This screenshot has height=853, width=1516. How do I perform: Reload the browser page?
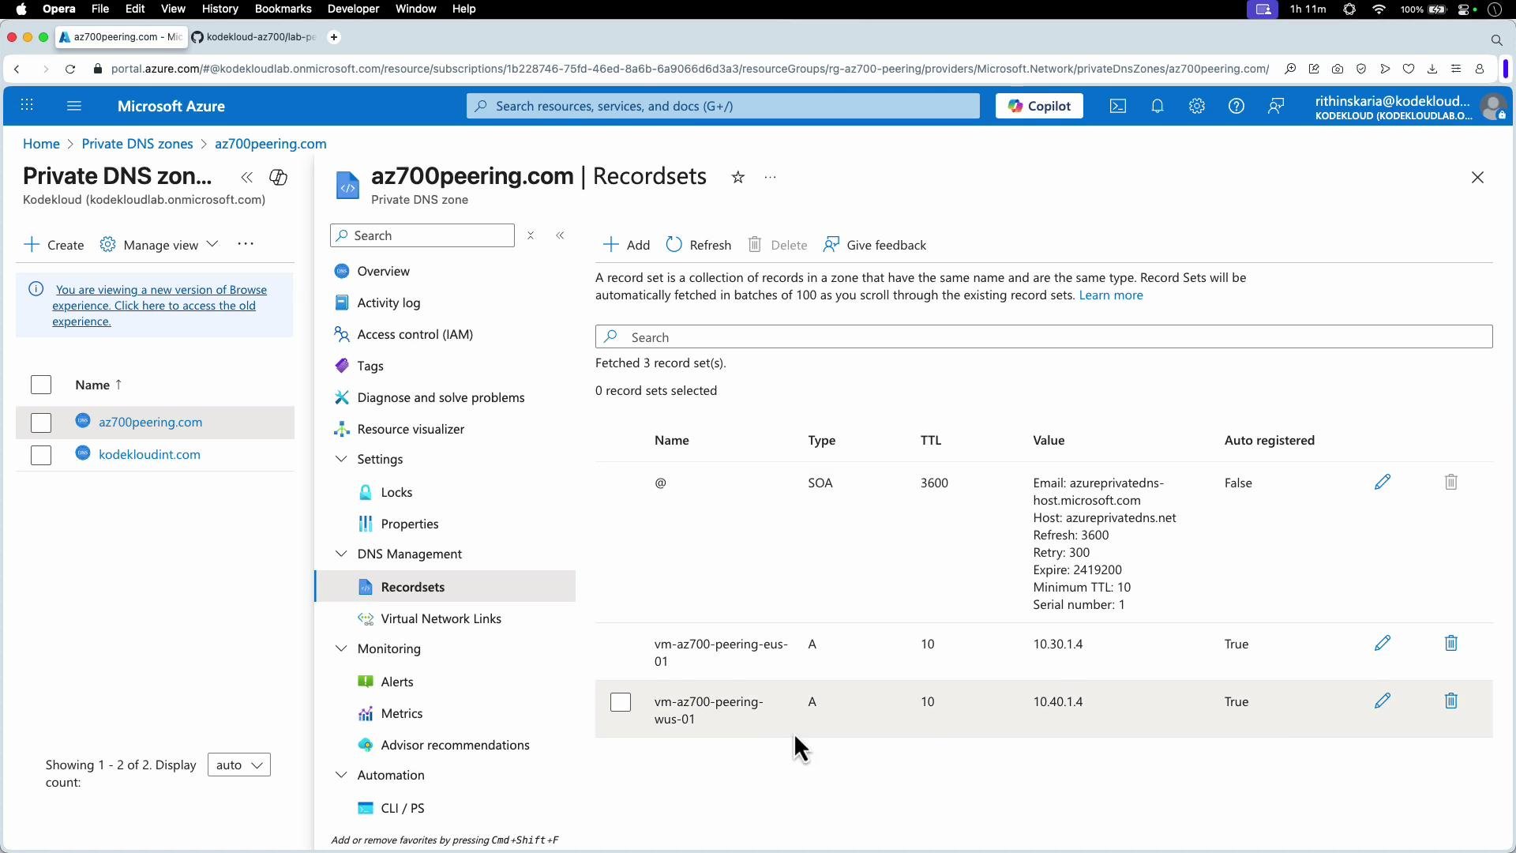point(70,69)
